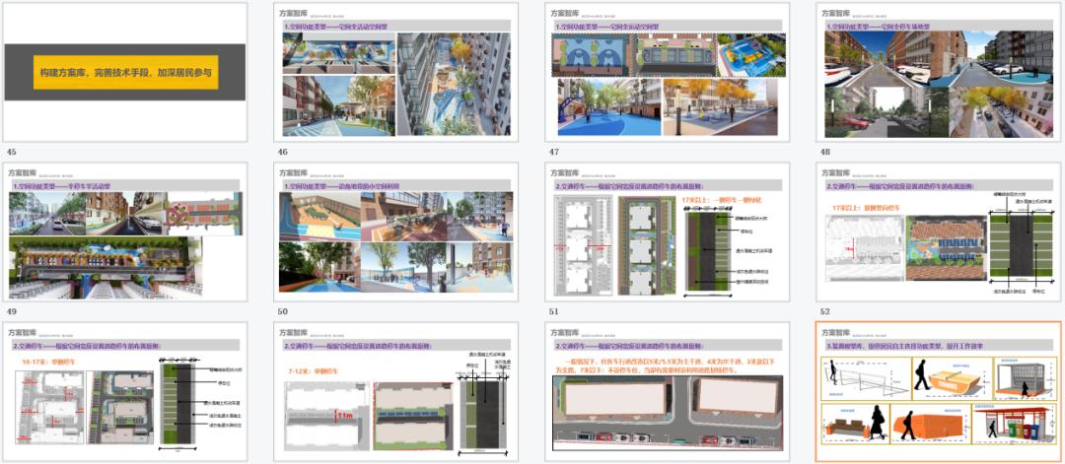Click the slide number label 49
Viewport: 1065px width, 464px height.
[11, 311]
